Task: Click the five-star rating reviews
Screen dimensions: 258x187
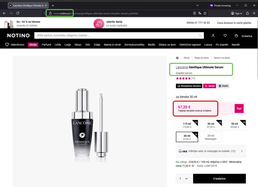Action: click(186, 78)
